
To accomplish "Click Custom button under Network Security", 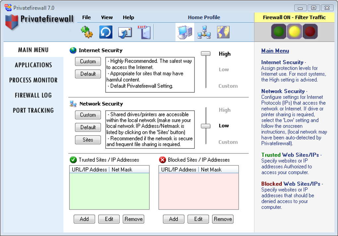I will click(88, 115).
